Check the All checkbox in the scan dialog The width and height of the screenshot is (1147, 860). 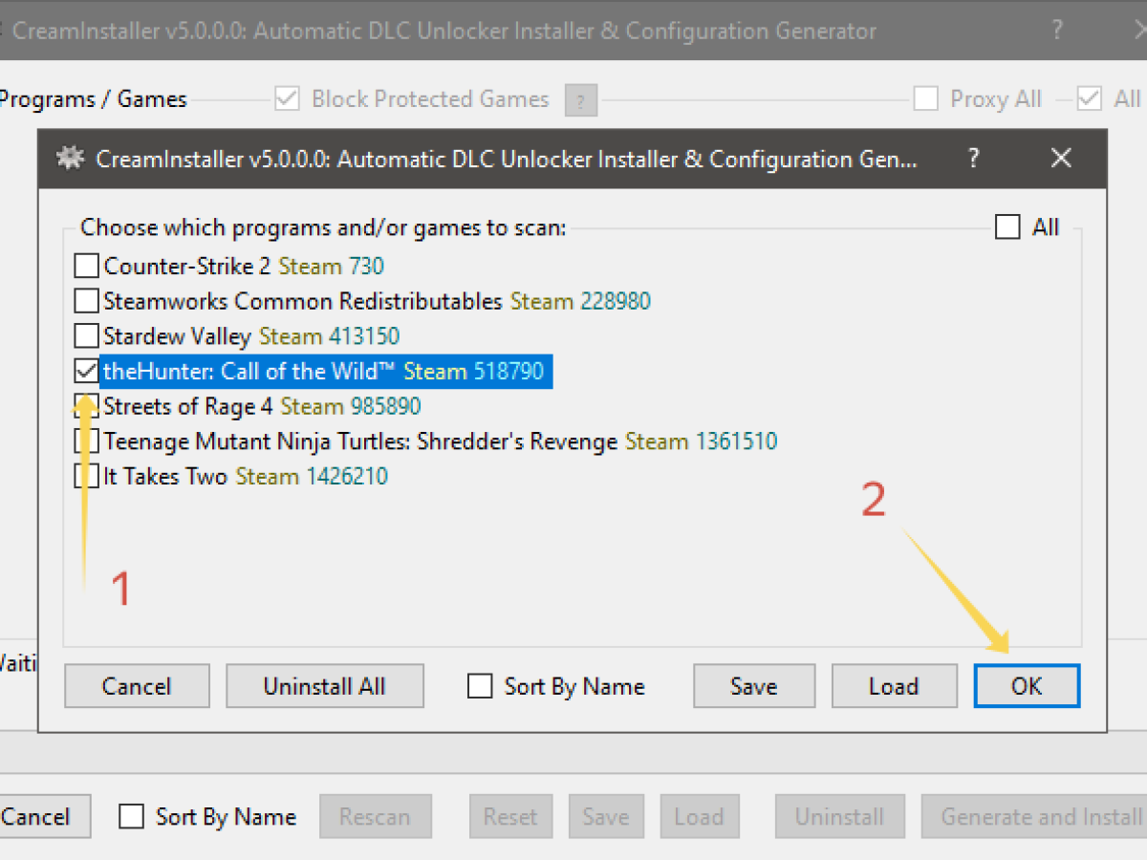pos(1007,226)
